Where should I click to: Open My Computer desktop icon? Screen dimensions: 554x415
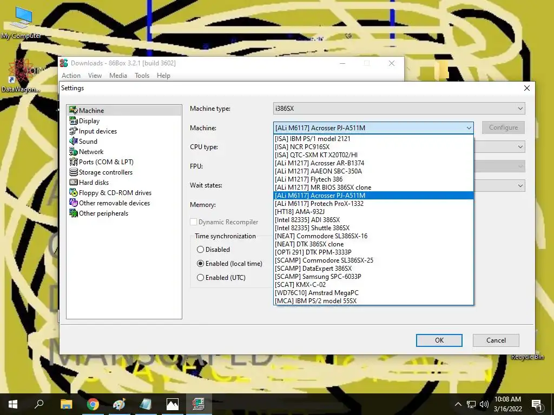point(21,23)
